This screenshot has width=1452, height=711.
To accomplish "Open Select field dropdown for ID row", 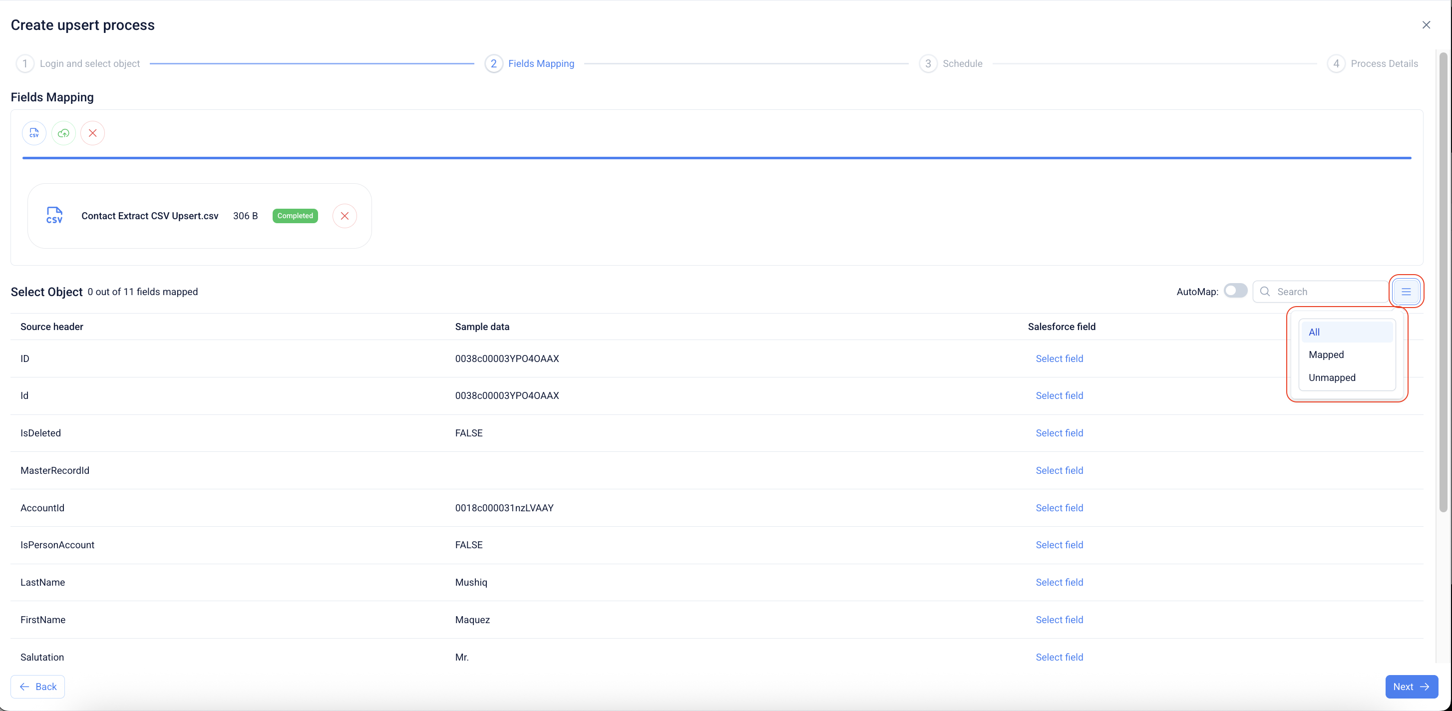I will pyautogui.click(x=1059, y=358).
